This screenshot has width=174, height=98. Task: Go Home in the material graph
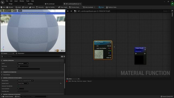32,7
